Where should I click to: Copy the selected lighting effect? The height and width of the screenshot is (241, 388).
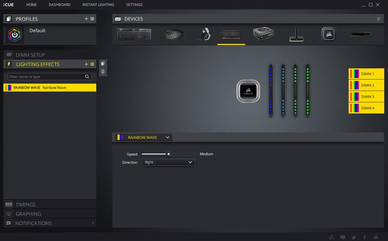click(x=103, y=63)
